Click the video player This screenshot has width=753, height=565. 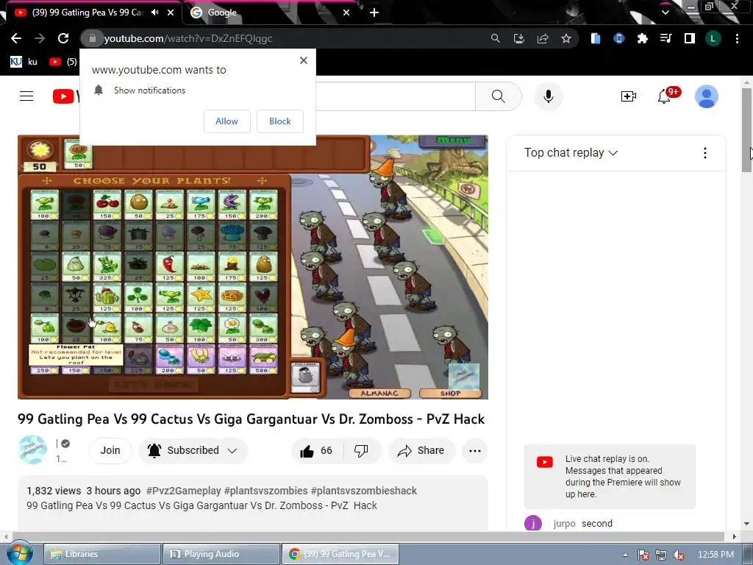(x=253, y=267)
